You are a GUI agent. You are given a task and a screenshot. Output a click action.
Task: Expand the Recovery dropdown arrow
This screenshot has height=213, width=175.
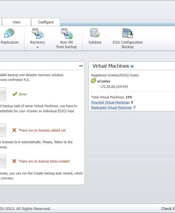click(38, 47)
